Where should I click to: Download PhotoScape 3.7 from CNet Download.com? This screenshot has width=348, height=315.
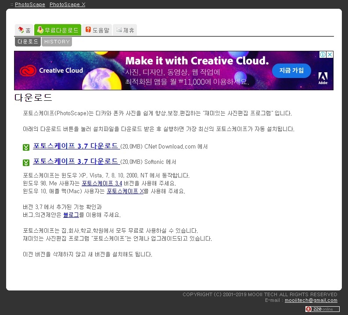[76, 146]
